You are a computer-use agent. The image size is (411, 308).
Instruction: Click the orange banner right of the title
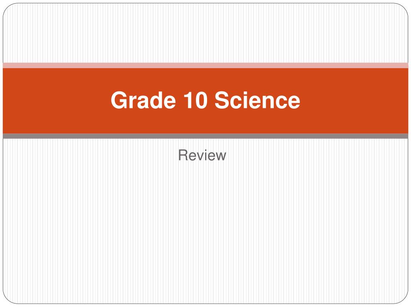(354, 101)
